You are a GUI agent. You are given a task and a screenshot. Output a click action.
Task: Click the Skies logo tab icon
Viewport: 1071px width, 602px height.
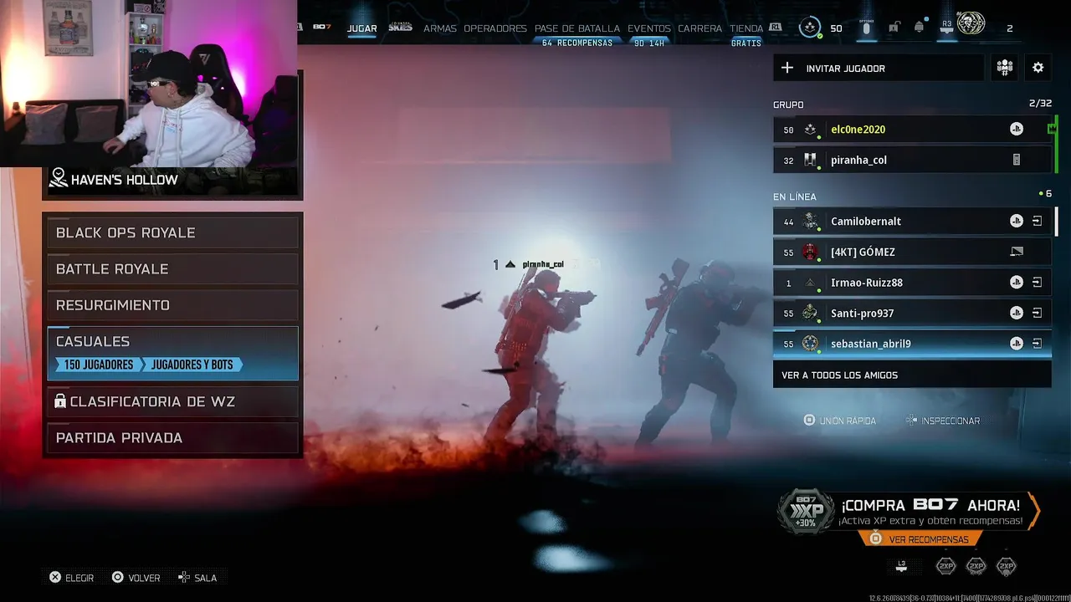[x=401, y=28]
